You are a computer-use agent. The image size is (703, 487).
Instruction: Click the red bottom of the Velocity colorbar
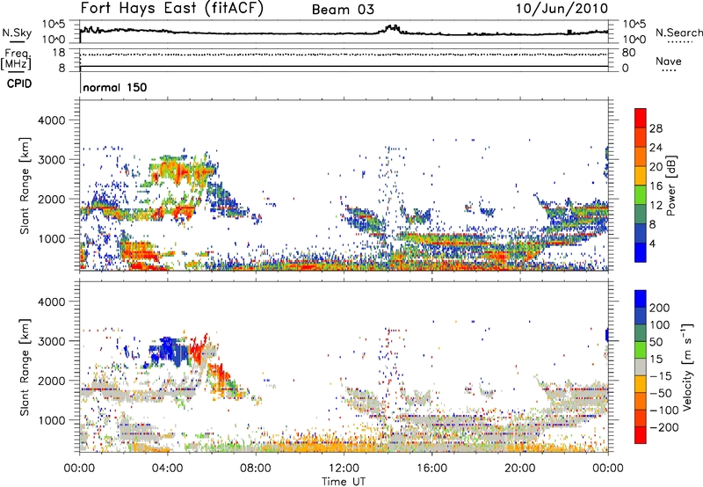coord(641,435)
